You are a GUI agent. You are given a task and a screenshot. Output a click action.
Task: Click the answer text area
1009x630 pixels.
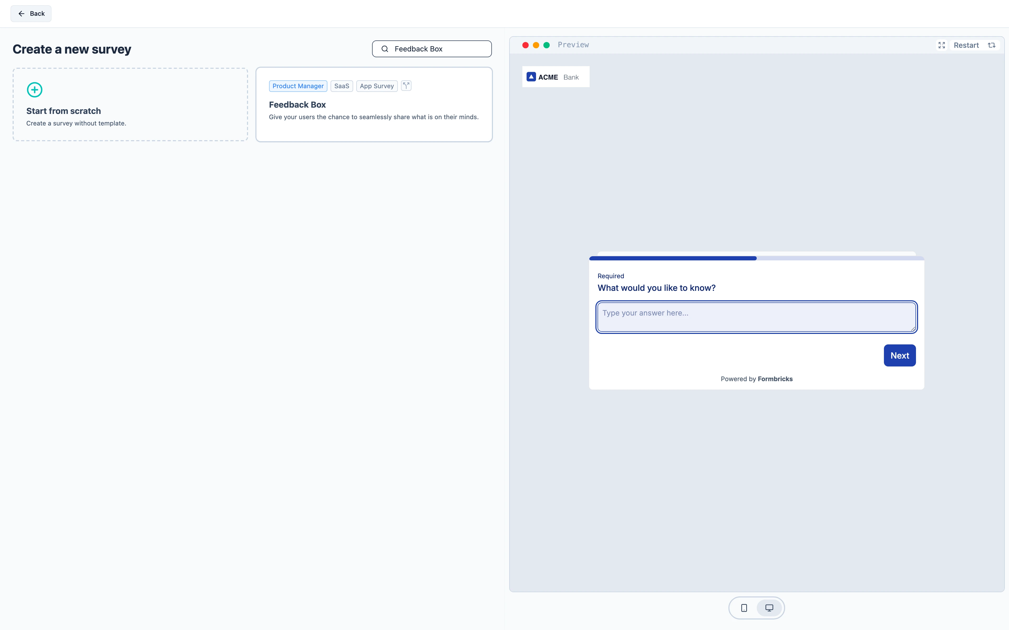[756, 317]
